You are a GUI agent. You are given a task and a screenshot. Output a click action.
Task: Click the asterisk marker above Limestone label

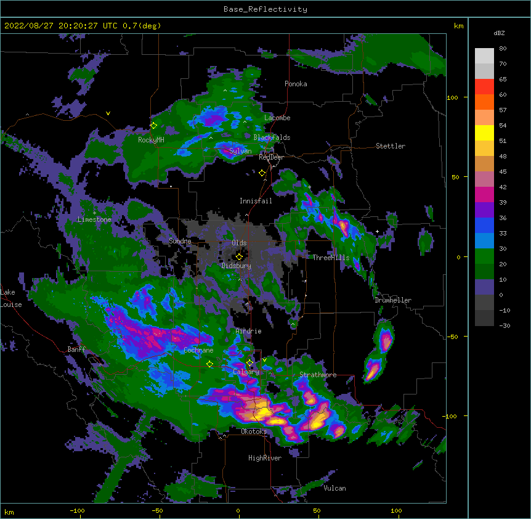94,213
